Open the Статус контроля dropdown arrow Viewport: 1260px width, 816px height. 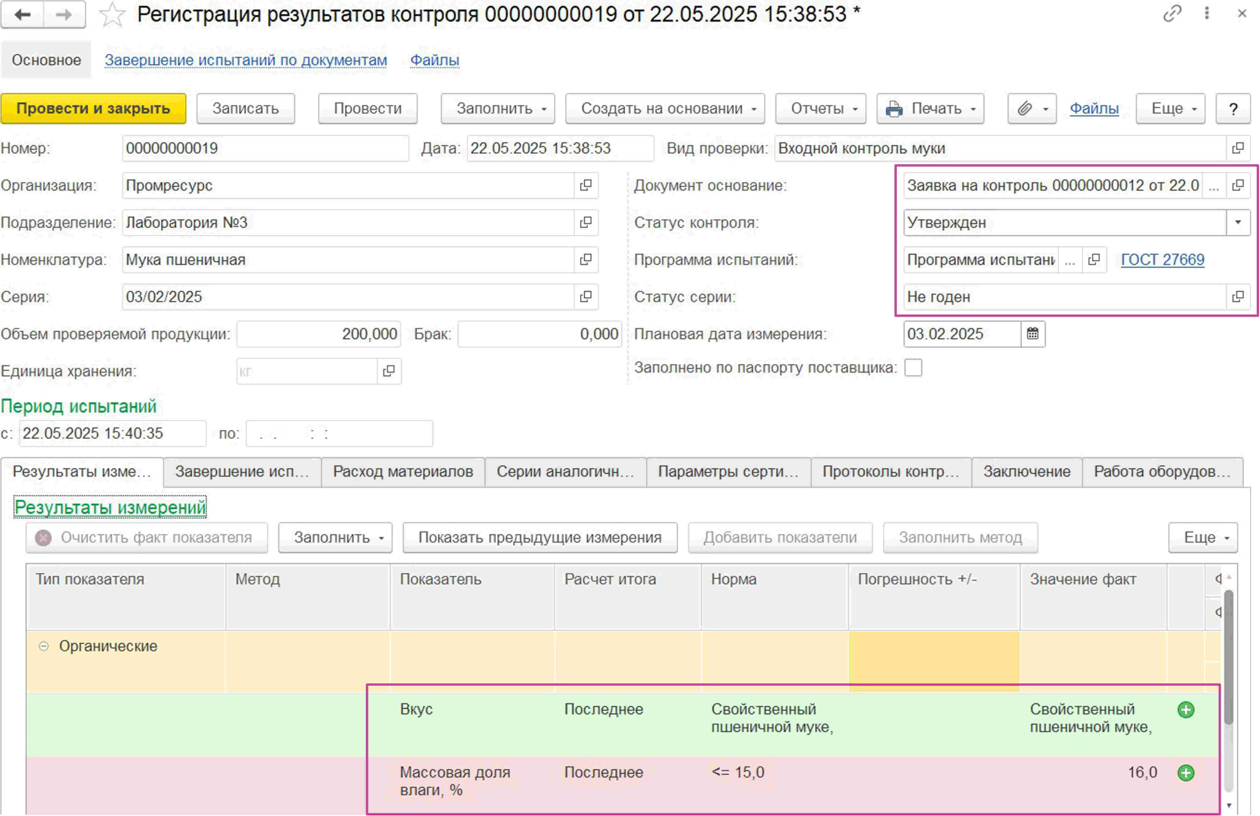[x=1238, y=223]
